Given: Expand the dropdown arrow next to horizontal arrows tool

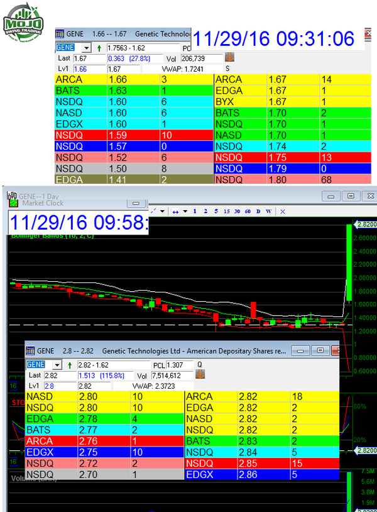Looking at the screenshot, I should click(185, 211).
